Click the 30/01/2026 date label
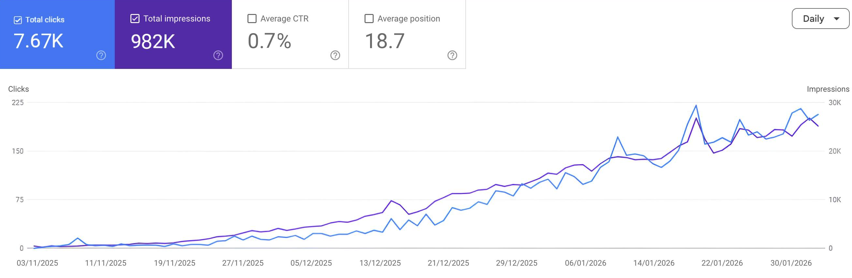The width and height of the screenshot is (852, 278). [x=791, y=263]
